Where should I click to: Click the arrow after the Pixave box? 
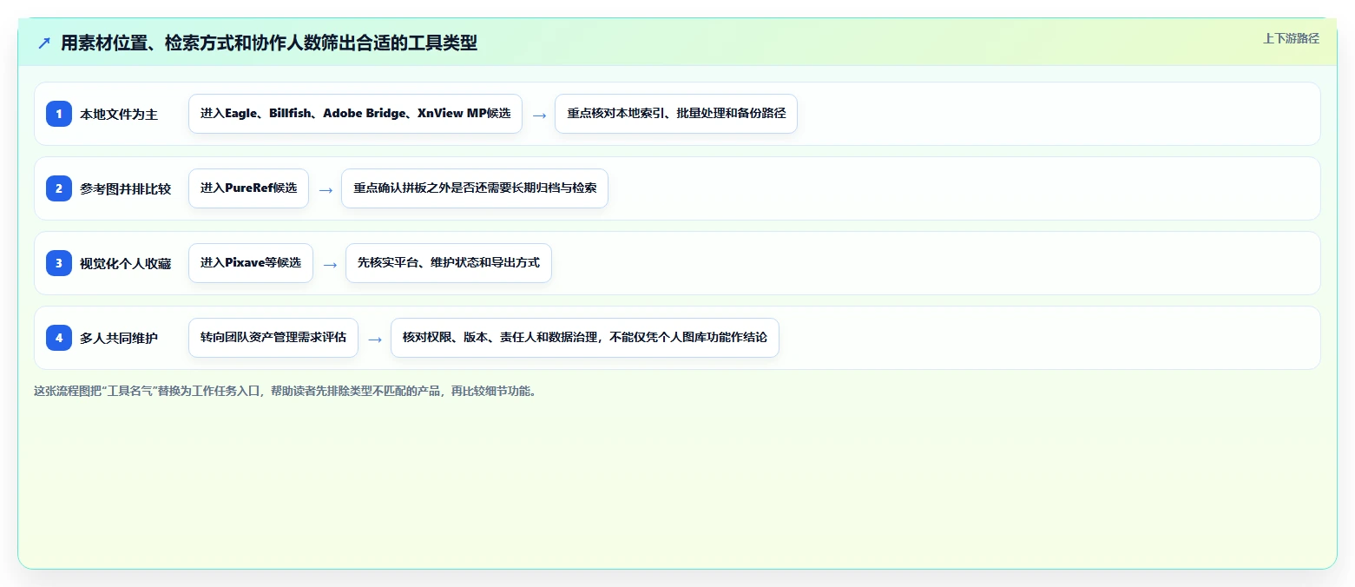coord(330,264)
